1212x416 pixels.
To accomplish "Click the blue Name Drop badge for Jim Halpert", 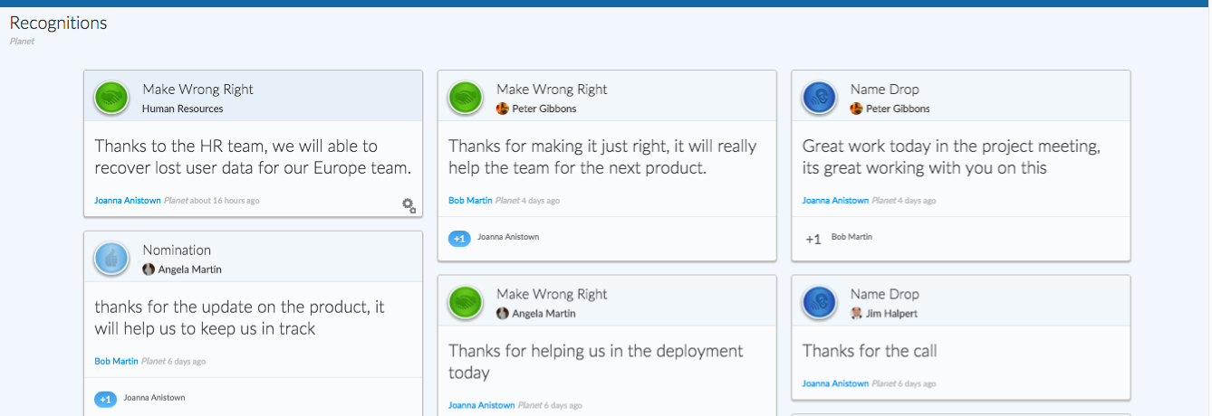I will pyautogui.click(x=820, y=303).
